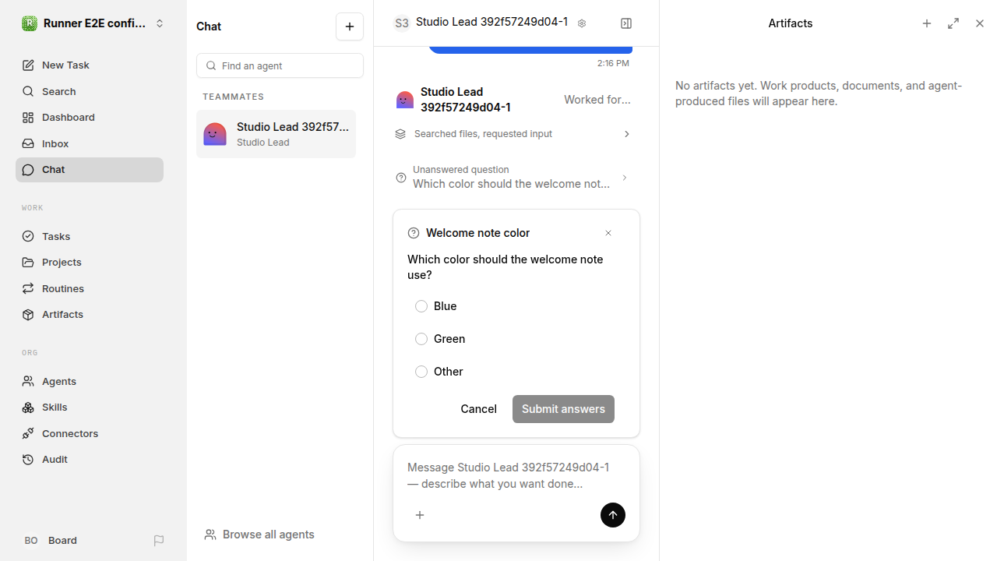Send the message with arrow button
Viewport: 997px width, 561px height.
(x=613, y=515)
